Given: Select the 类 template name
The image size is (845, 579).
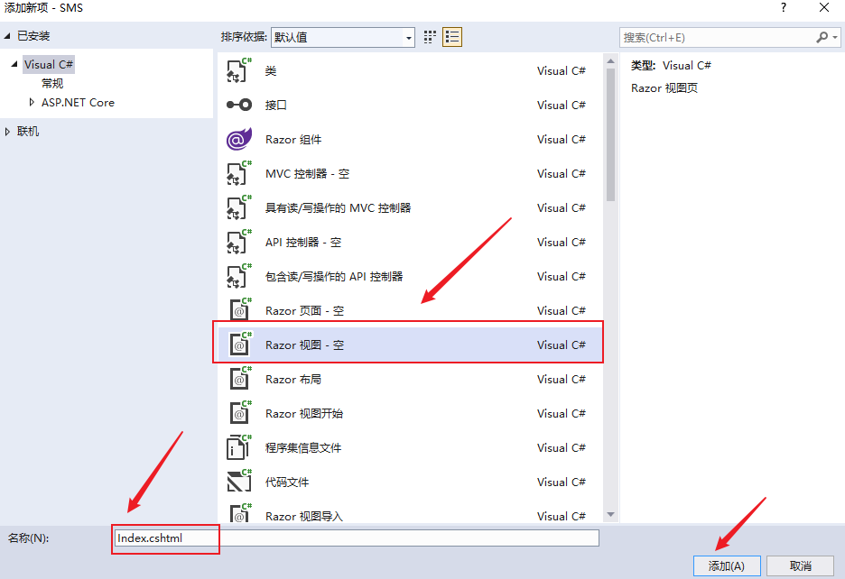Looking at the screenshot, I should click(x=271, y=71).
